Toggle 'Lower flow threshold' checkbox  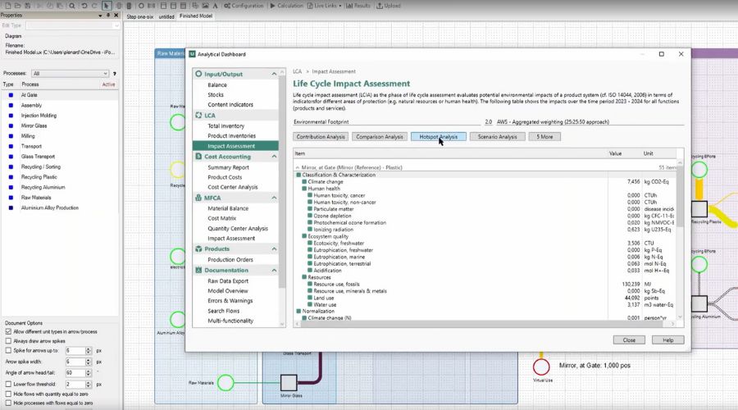coord(8,385)
